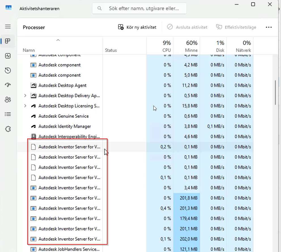
Task: Click the Autodesk Desktop Agent process icon
Action: [33, 85]
